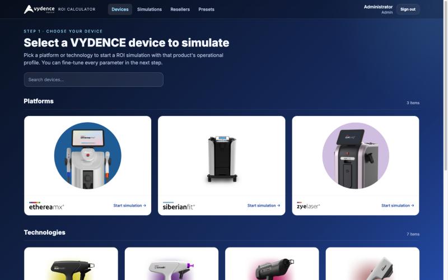Screen dimensions: 448x280
Task: Start simulation for siberian fit
Action: (263, 206)
